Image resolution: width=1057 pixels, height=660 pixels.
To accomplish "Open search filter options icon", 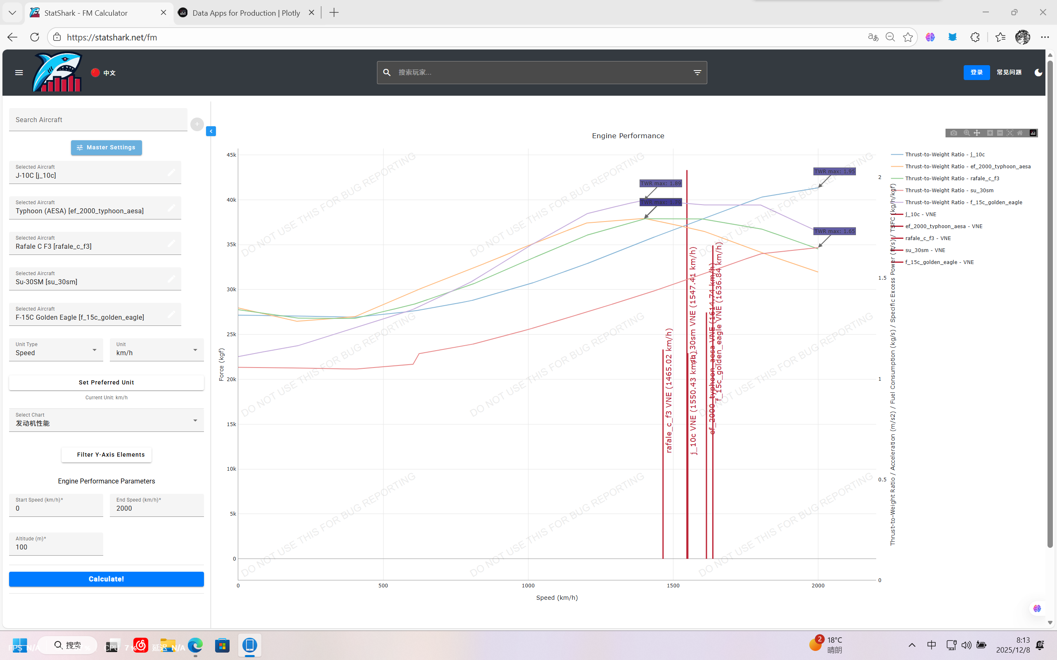I will (697, 73).
